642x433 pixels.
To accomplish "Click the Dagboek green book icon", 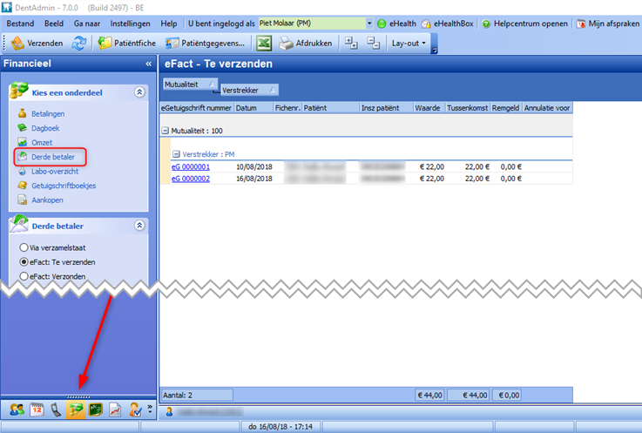I will coord(22,128).
